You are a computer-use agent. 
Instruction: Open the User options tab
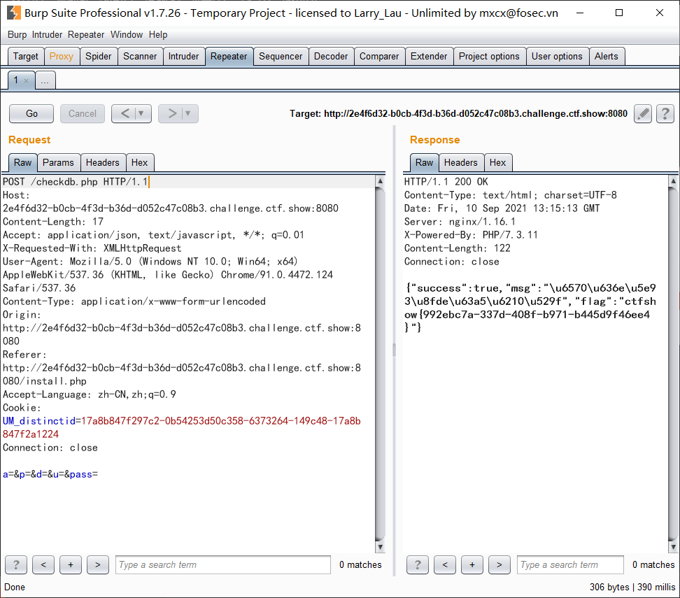click(558, 57)
